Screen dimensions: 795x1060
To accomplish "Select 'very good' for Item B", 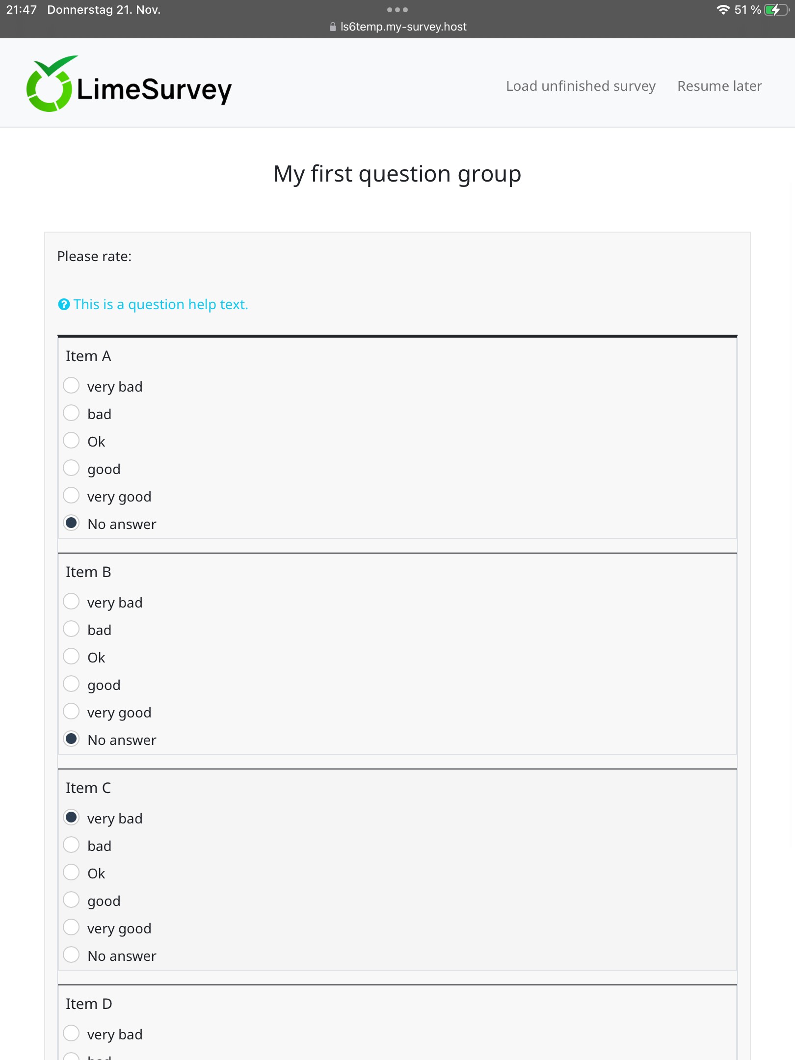I will click(x=72, y=712).
